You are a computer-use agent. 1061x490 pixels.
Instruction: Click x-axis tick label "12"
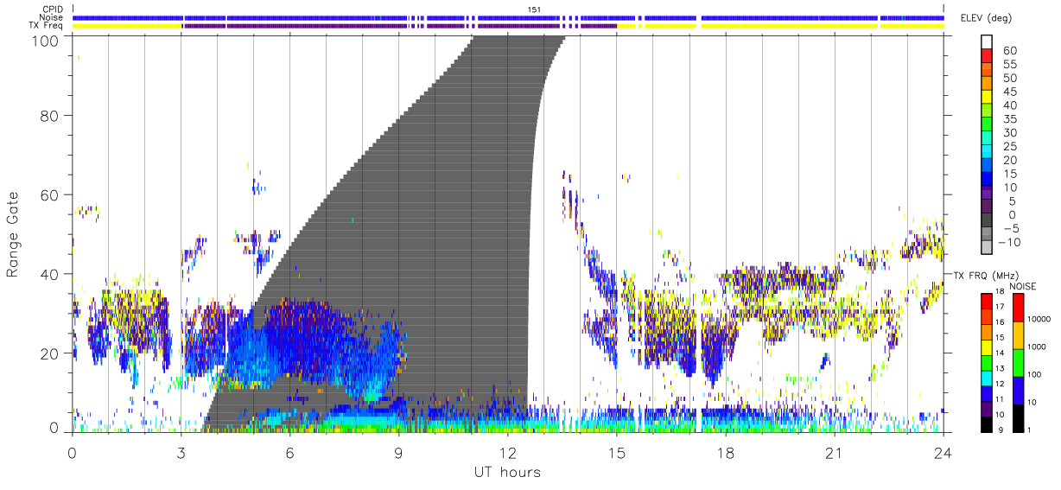[x=507, y=453]
